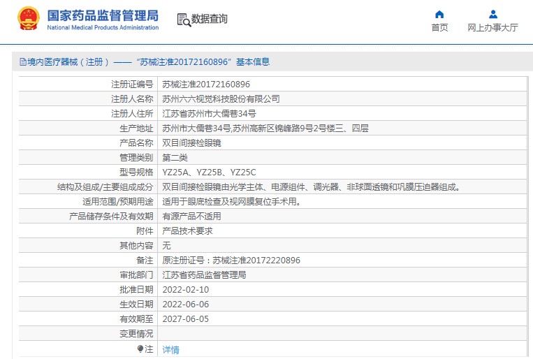
Task: Select registration number 苏械注准20172160896 value
Action: [206, 85]
